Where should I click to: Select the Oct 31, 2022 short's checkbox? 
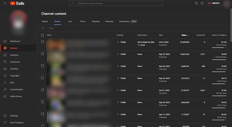[42, 90]
